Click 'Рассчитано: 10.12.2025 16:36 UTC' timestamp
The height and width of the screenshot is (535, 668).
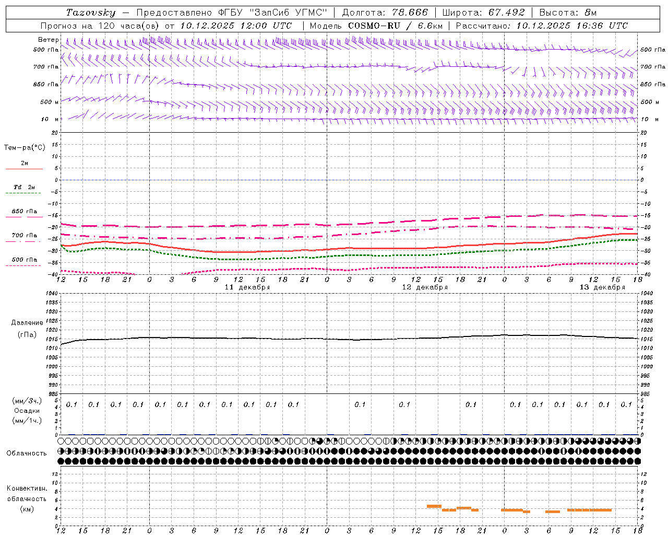pos(542,26)
